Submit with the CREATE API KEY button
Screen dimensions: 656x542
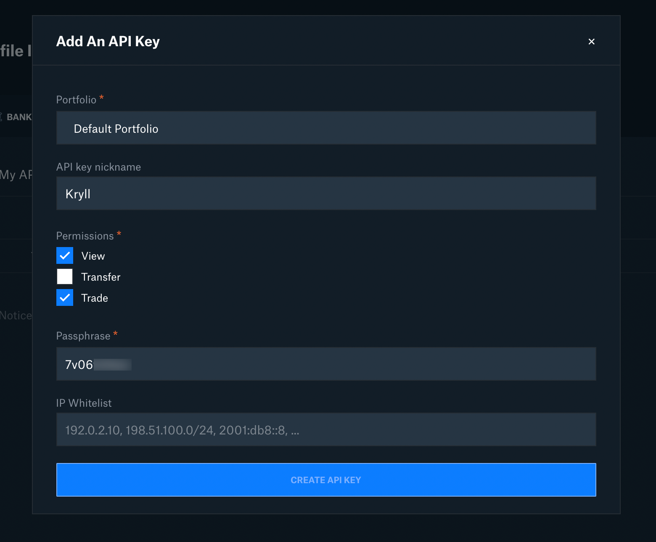(x=326, y=480)
